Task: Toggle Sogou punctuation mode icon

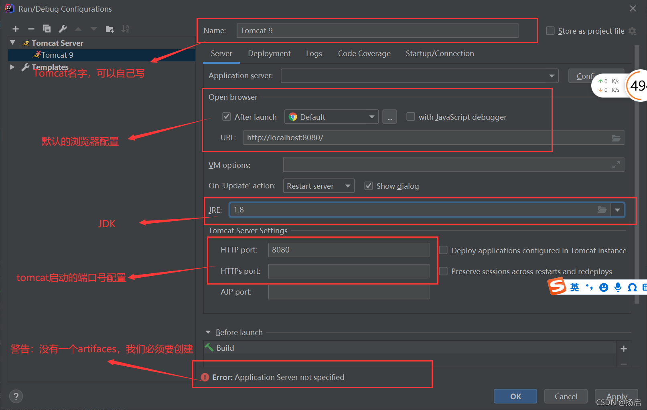Action: click(589, 287)
